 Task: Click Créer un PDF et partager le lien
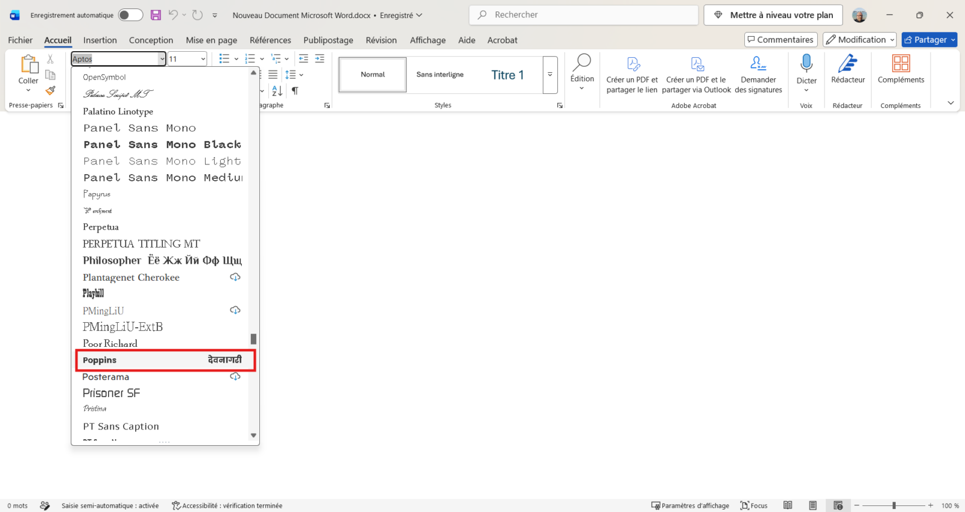pos(632,74)
